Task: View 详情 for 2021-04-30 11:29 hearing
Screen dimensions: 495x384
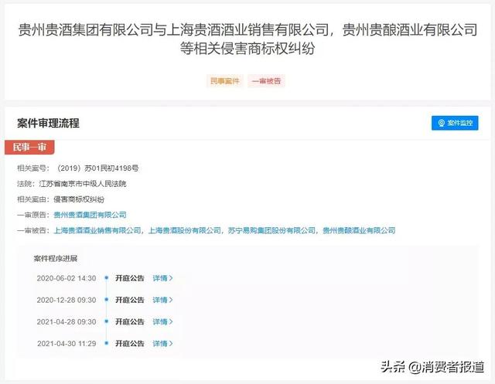Action: tap(162, 343)
